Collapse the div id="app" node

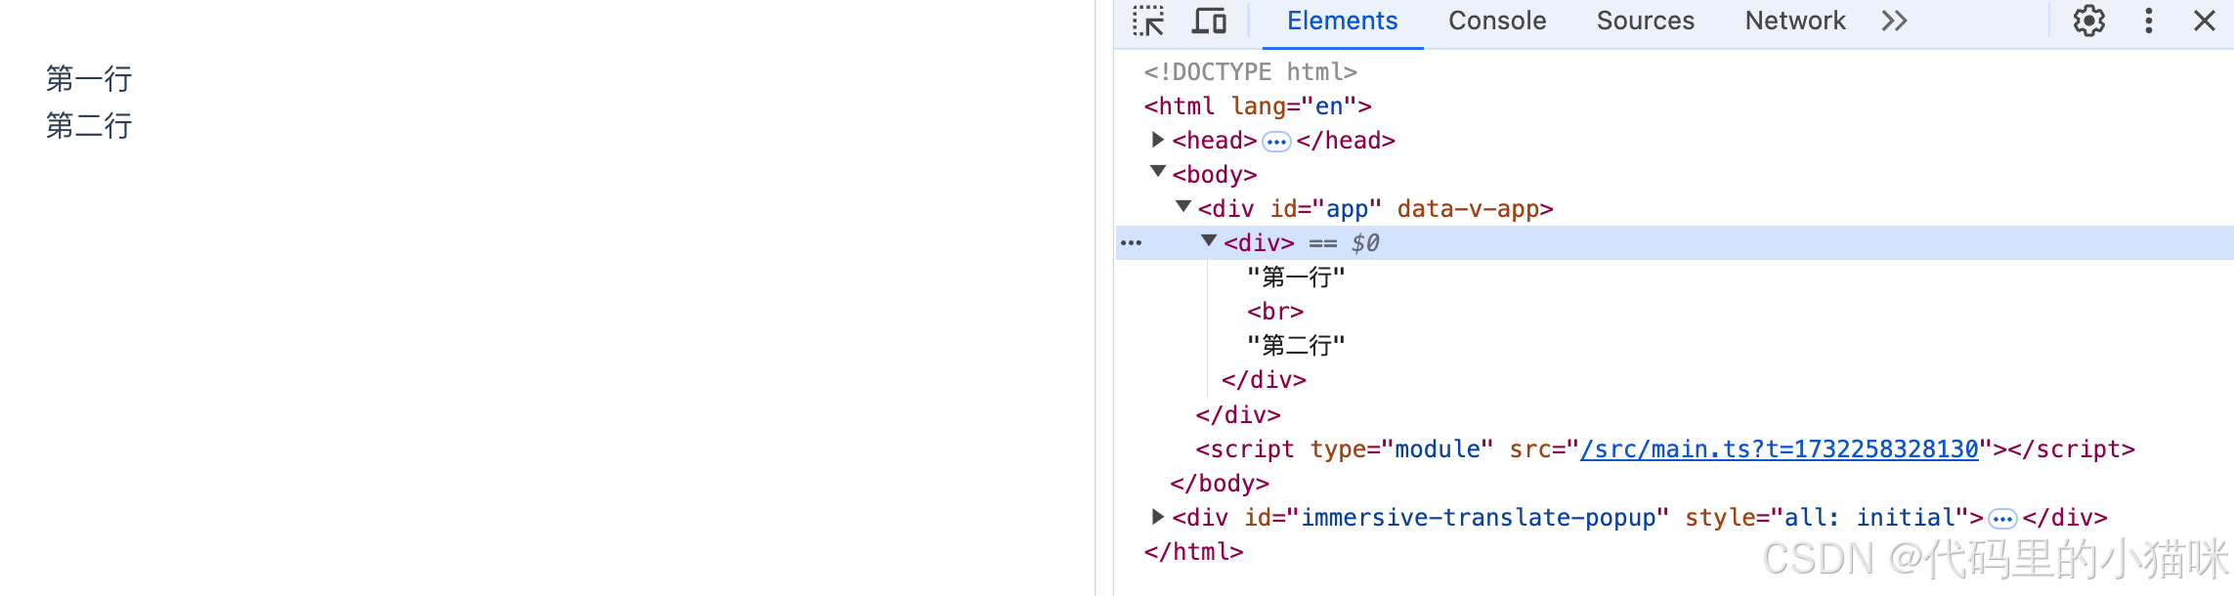1183,206
